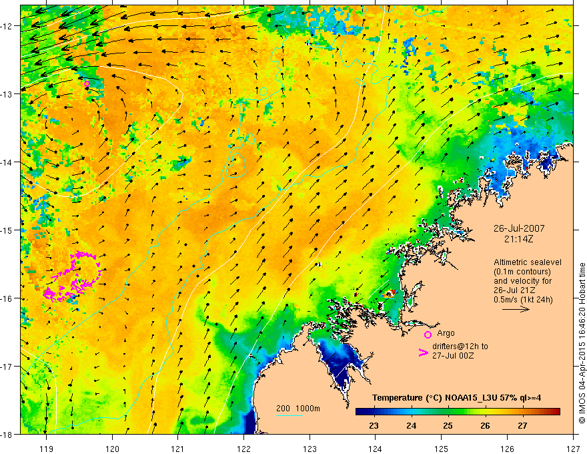Click longitude axis label 123
587x454 pixels.
click(310, 449)
